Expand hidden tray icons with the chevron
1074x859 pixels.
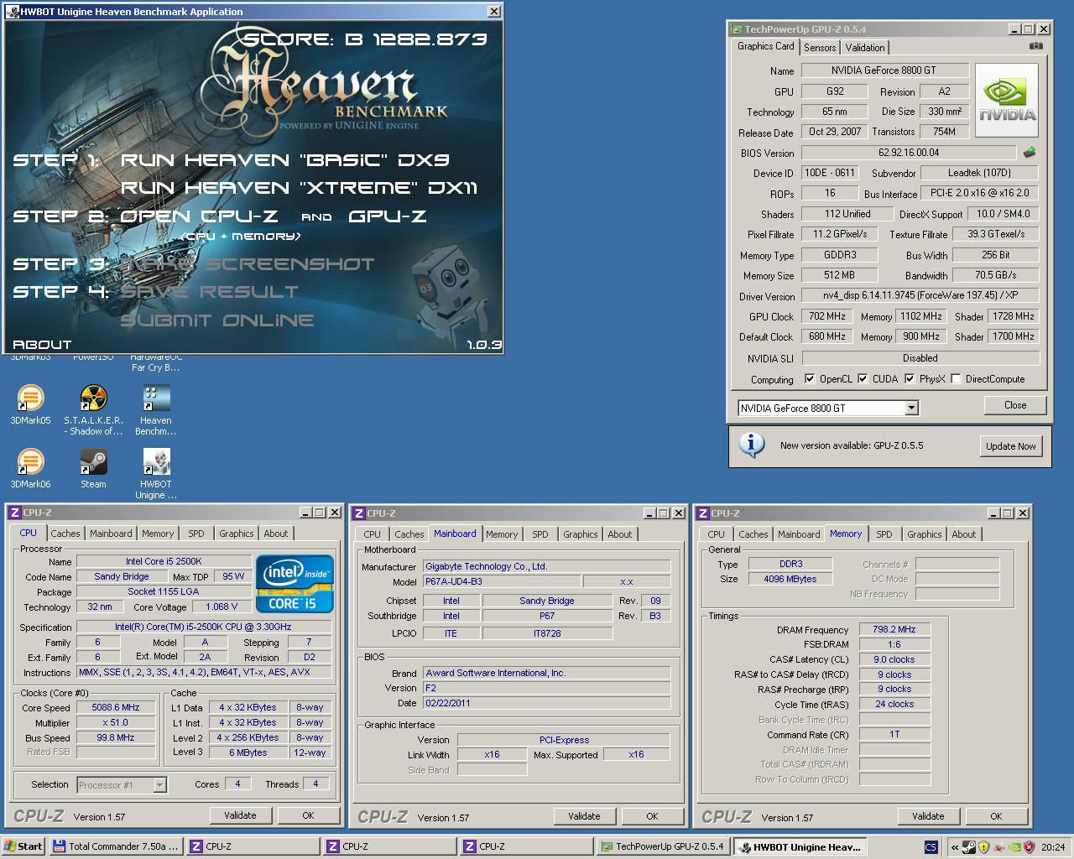955,847
